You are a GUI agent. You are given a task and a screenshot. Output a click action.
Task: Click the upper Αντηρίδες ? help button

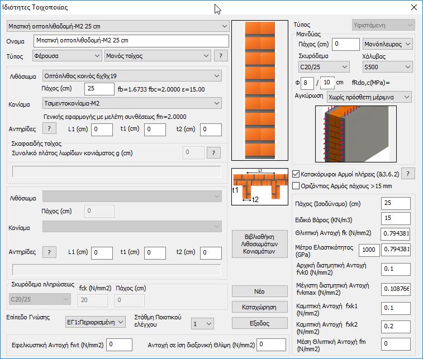coord(49,128)
